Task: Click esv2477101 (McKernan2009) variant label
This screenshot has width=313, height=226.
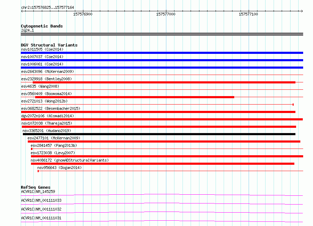Action: click(x=54, y=138)
